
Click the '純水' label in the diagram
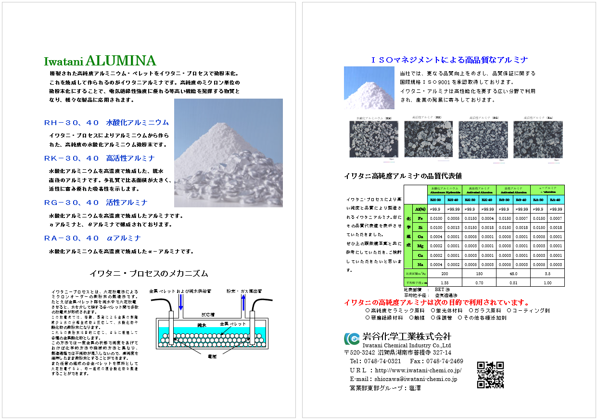point(201,325)
